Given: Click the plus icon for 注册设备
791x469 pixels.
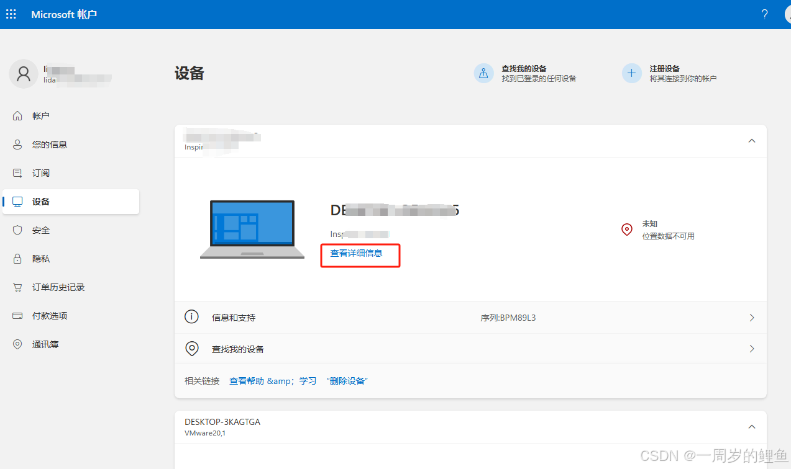Looking at the screenshot, I should (x=632, y=73).
